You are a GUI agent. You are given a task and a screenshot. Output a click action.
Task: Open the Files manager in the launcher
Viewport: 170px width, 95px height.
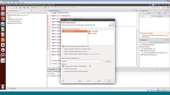[3, 14]
